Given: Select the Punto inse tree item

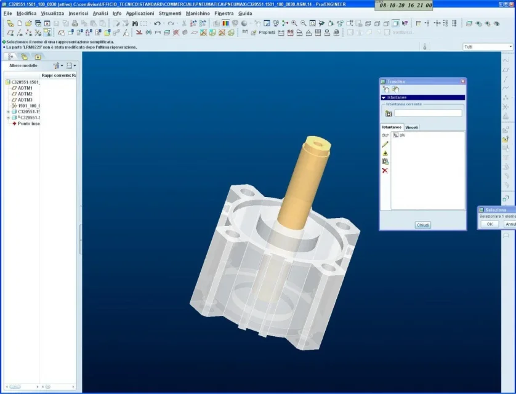Looking at the screenshot, I should click(26, 124).
